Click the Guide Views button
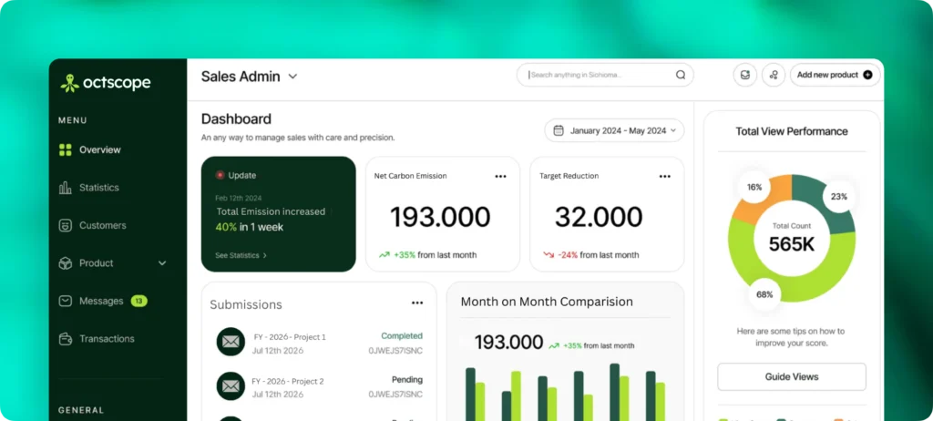The width and height of the screenshot is (933, 421). (792, 377)
